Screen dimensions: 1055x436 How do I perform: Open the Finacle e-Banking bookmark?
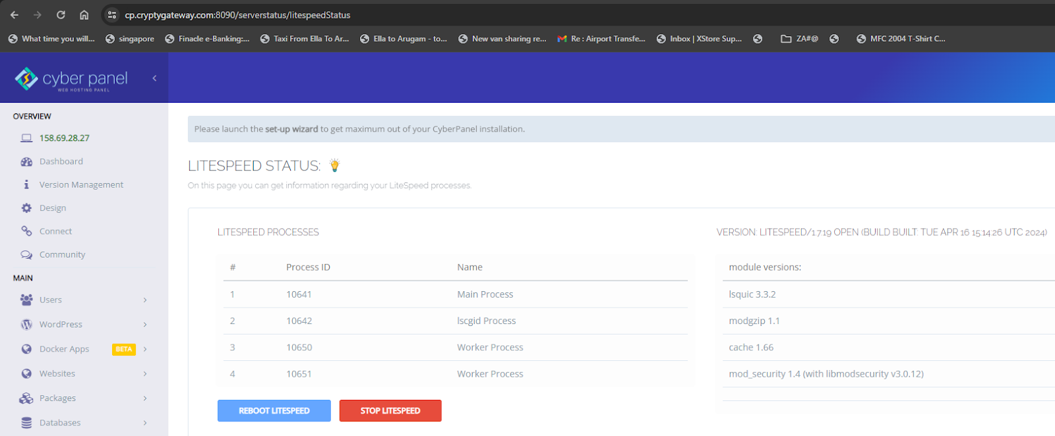(x=207, y=39)
